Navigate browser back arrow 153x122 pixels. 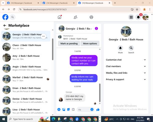tap(3, 9)
